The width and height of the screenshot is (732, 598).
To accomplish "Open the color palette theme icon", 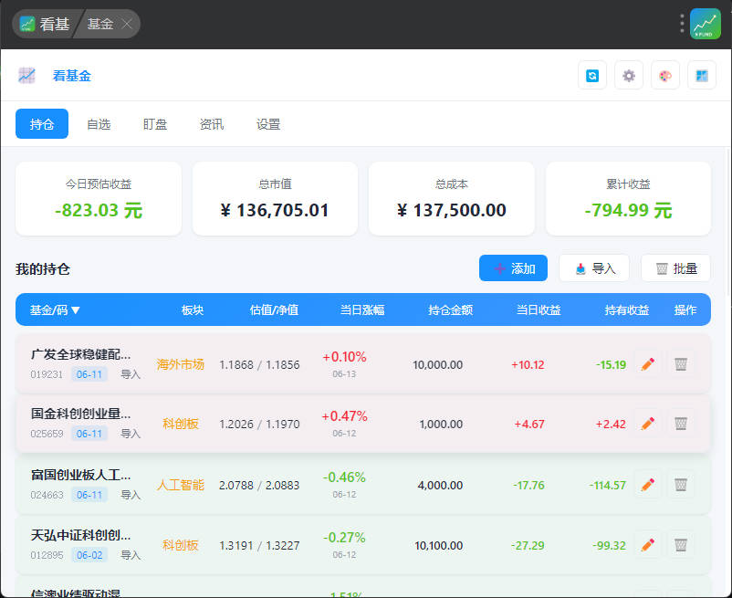I will [x=664, y=75].
